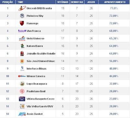
Task: Click Flamengo's 72,00% aproveitamento value
Action: point(114,23)
